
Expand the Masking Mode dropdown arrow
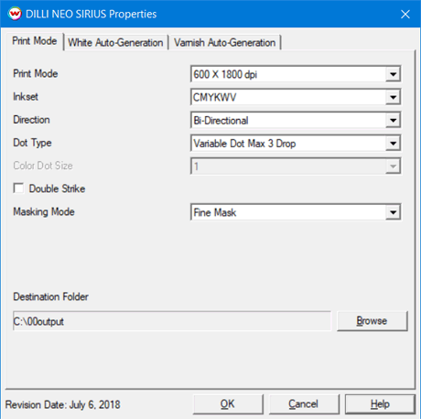coord(393,212)
